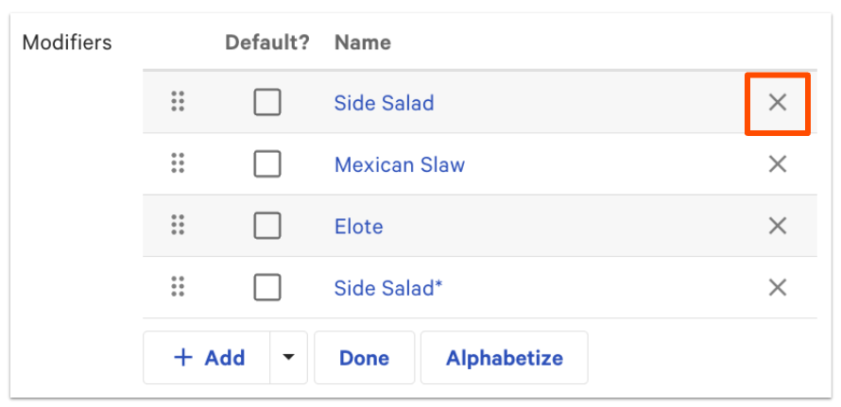Open the Mexican Slaw modifier link
The image size is (841, 407).
(399, 164)
